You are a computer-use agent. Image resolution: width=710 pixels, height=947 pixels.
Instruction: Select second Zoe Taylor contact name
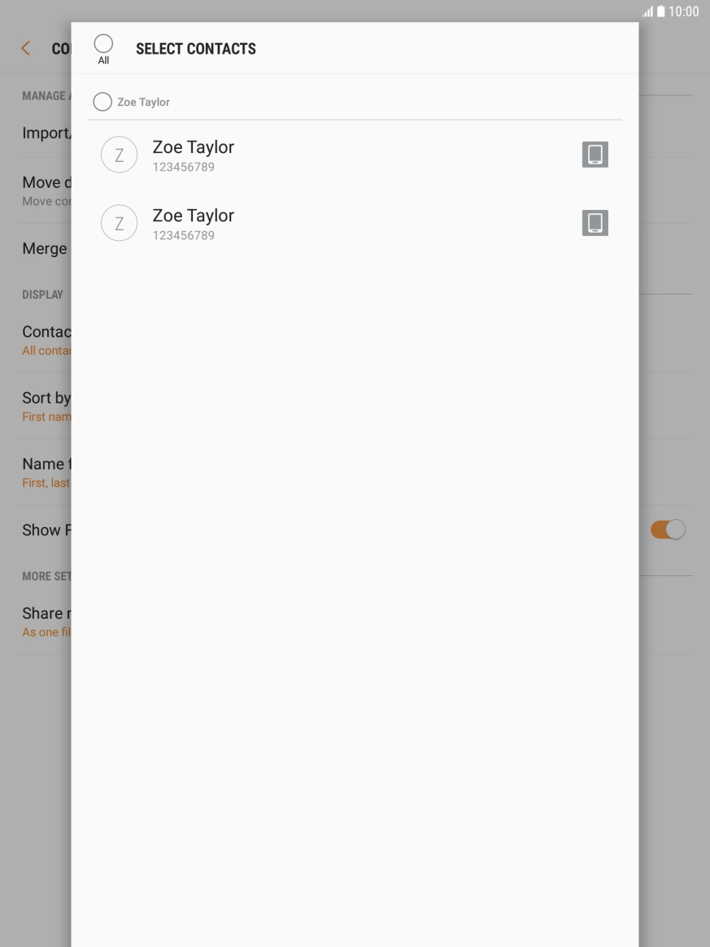[x=194, y=216]
